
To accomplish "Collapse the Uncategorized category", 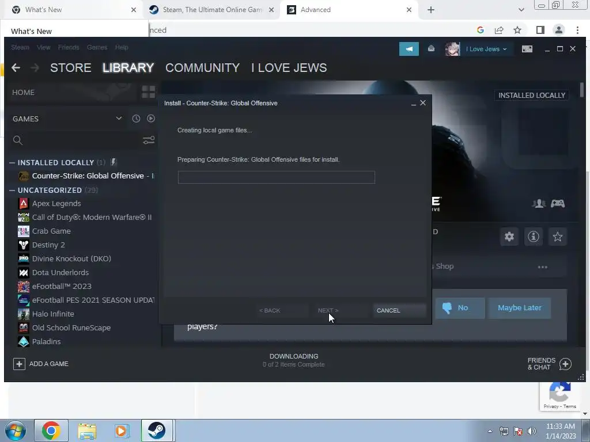I will (x=12, y=190).
